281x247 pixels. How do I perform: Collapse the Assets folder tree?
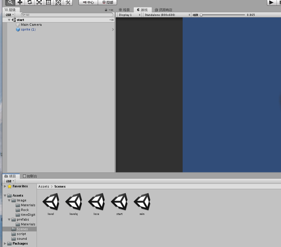click(x=5, y=196)
